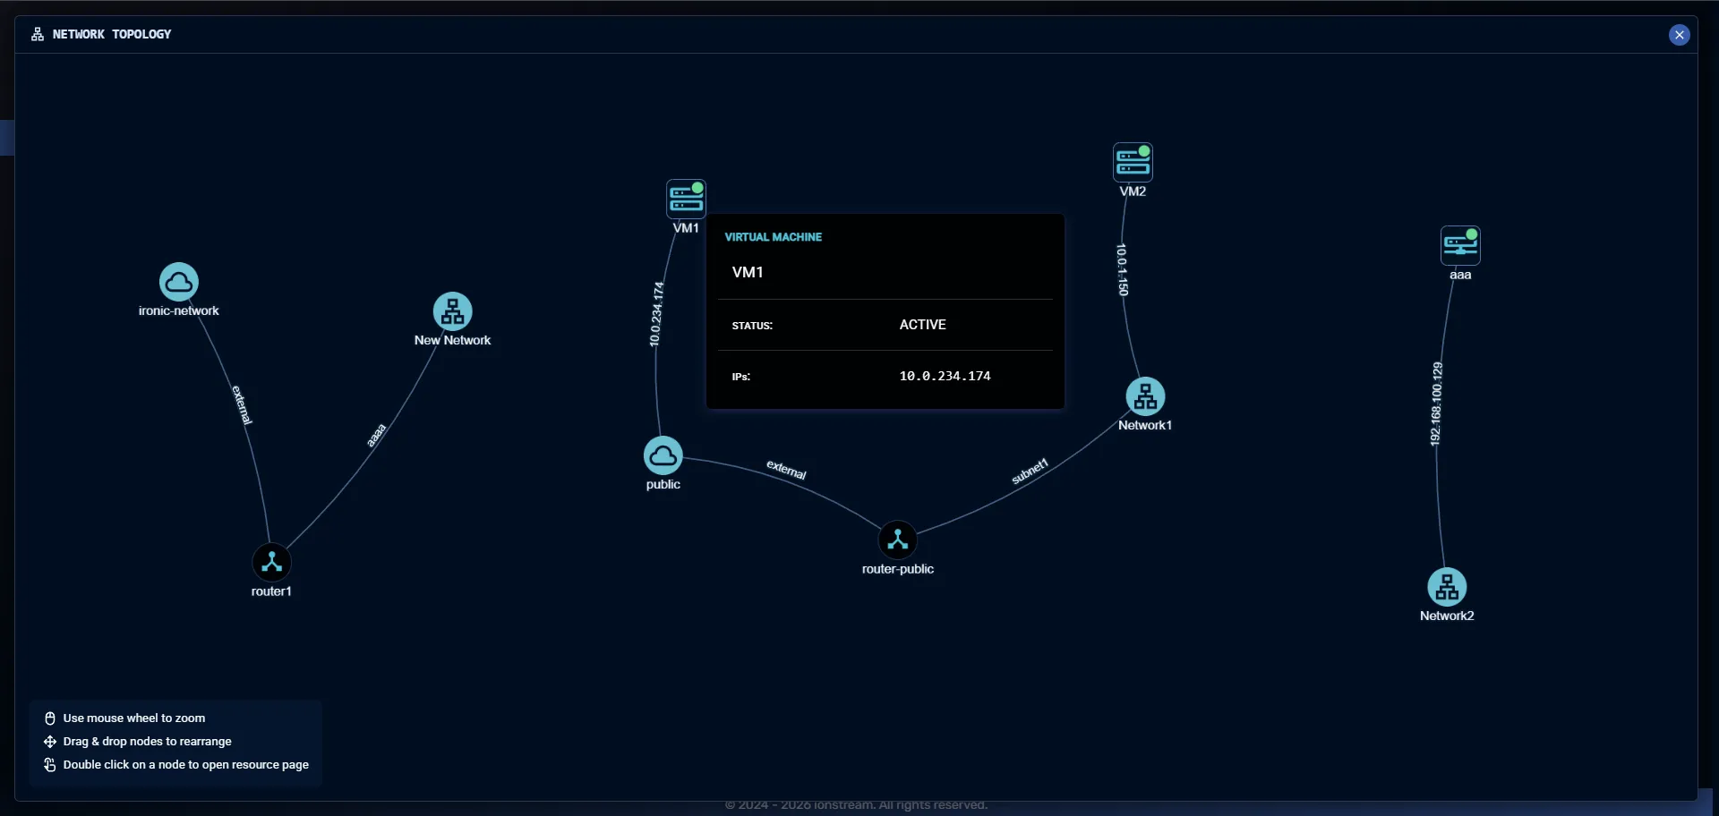
Task: Click the Network2 label text
Action: [1447, 616]
